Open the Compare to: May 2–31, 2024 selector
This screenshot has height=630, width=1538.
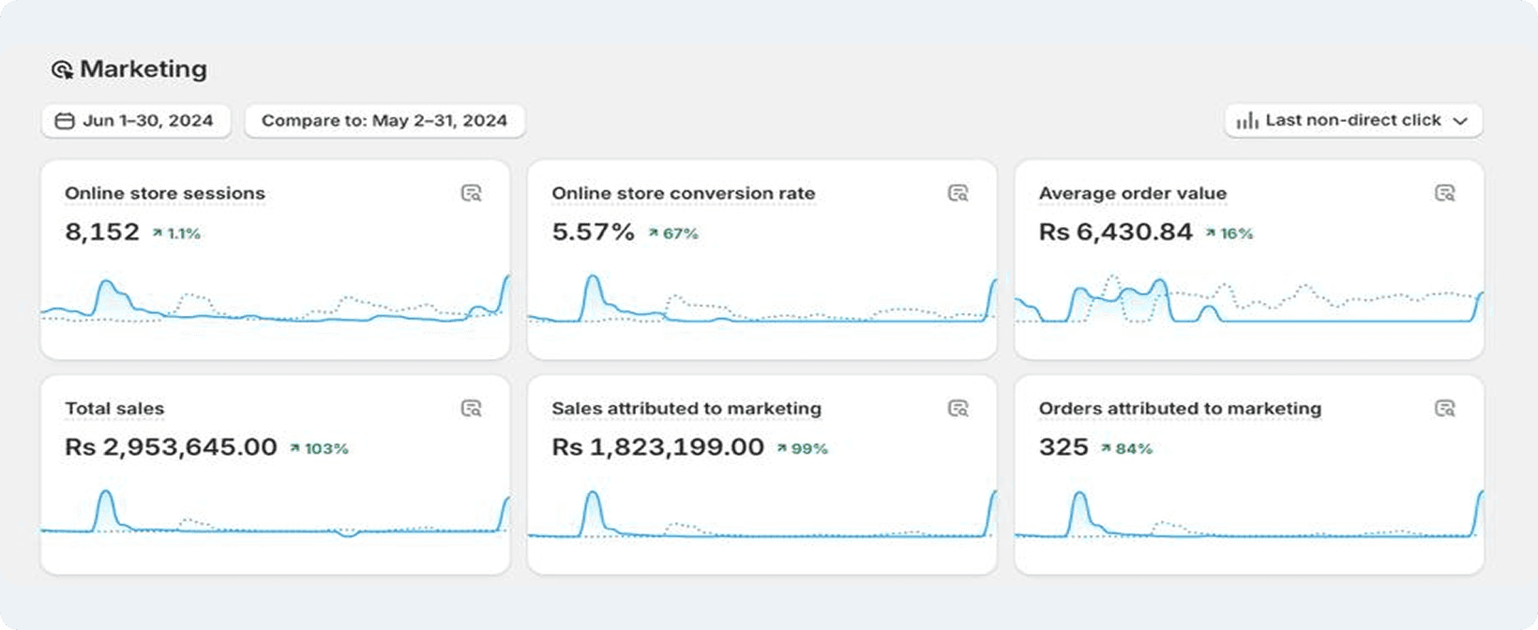[384, 121]
